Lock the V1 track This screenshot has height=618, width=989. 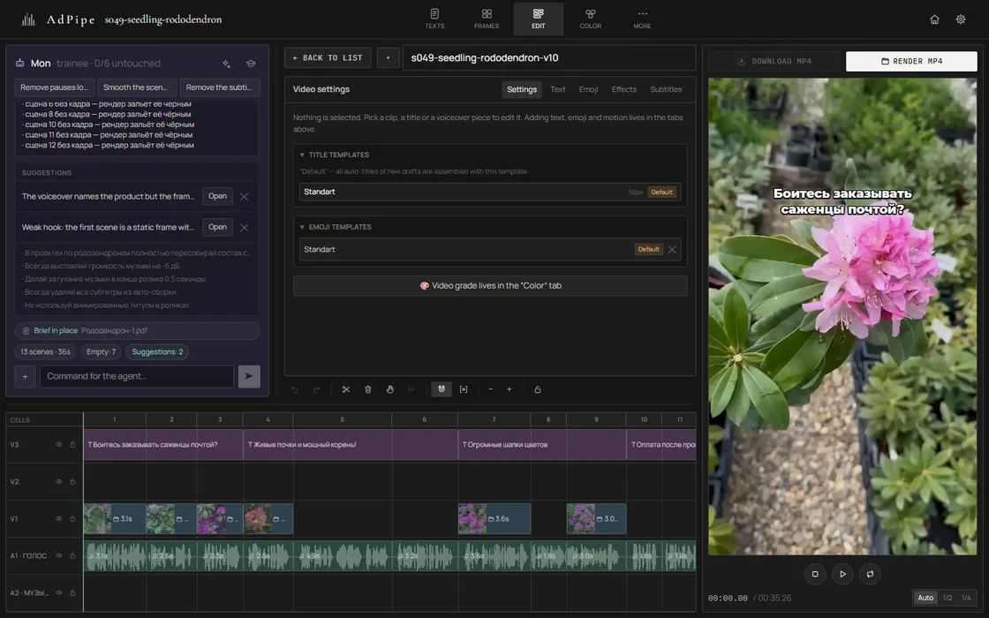point(72,519)
